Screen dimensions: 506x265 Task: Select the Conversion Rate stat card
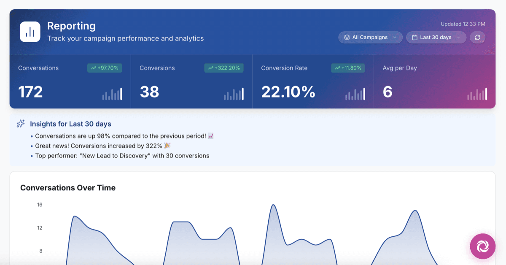pos(312,81)
